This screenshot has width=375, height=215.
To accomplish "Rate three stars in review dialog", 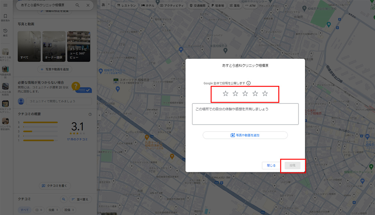I will 245,94.
